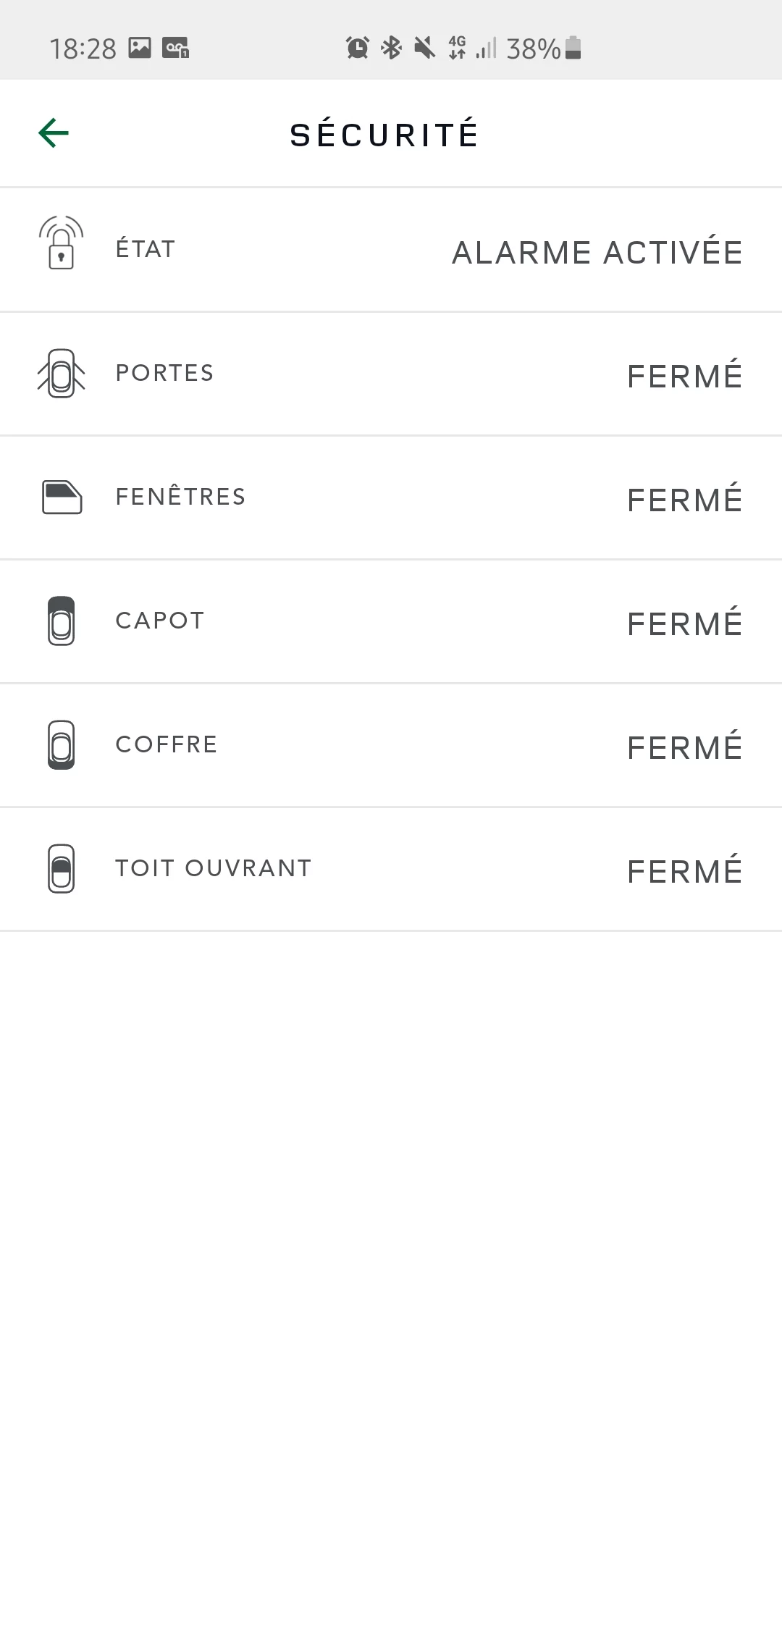
Task: Tap the muted sound icon in the status bar
Action: (425, 49)
